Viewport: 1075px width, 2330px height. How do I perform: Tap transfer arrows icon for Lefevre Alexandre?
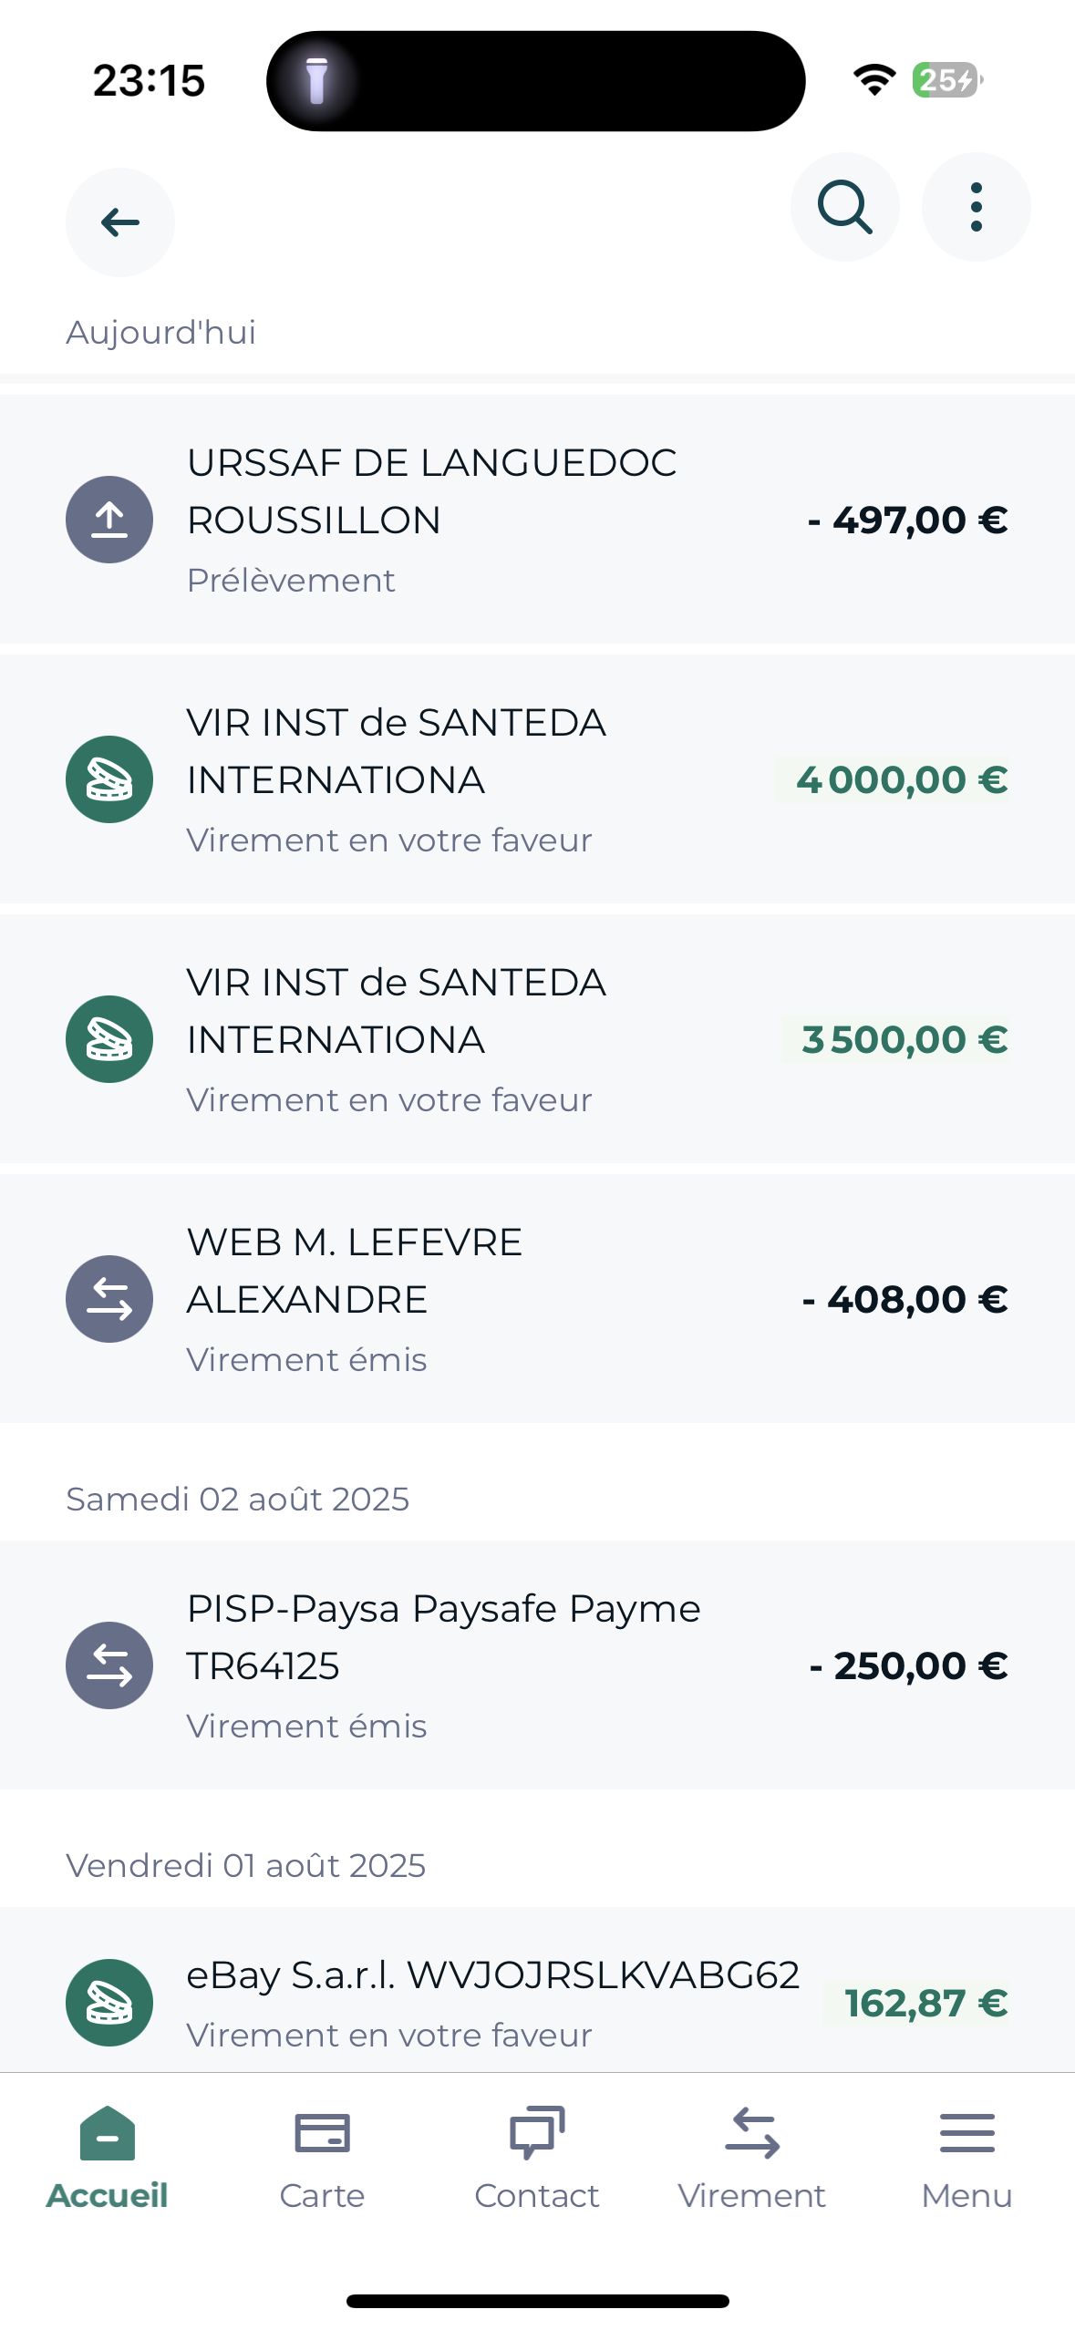(109, 1299)
